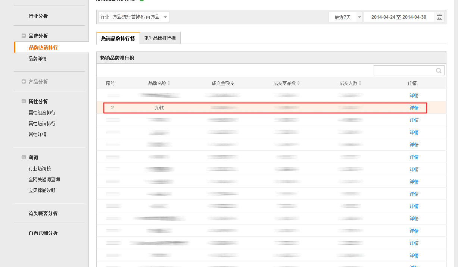Screen dimensions: 458x267
Task: Collapse the 淘词 sidebar section
Action: [x=24, y=157]
